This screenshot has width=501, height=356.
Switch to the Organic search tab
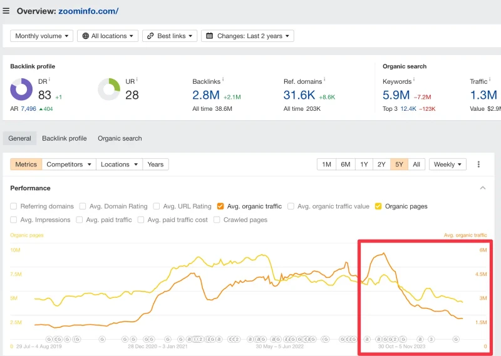(120, 138)
